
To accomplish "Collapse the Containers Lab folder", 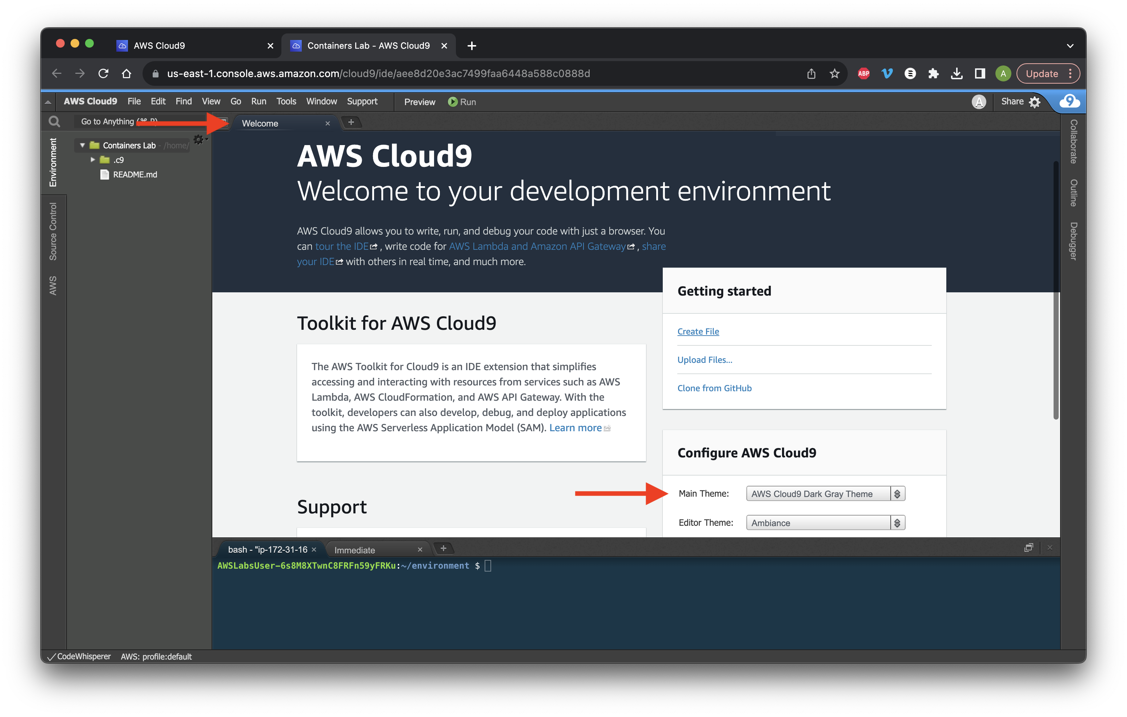I will click(83, 145).
